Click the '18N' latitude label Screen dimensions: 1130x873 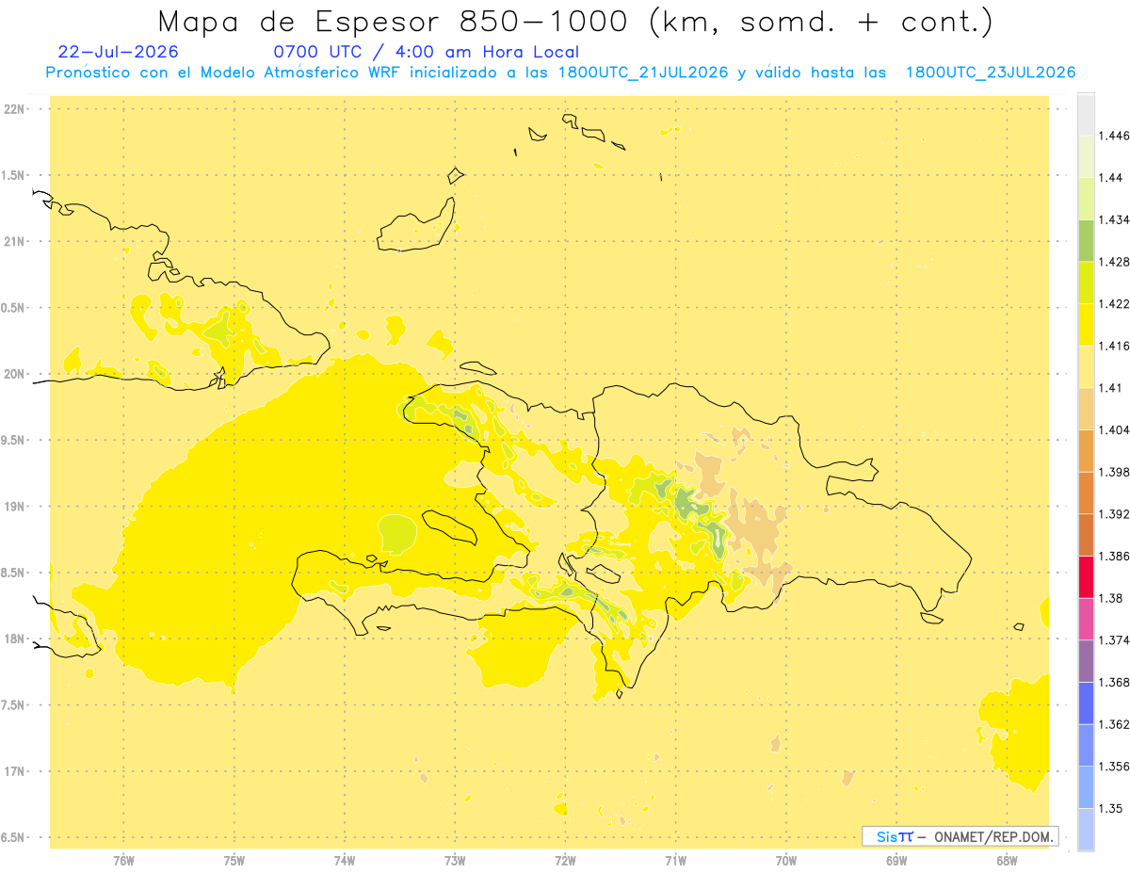click(14, 639)
